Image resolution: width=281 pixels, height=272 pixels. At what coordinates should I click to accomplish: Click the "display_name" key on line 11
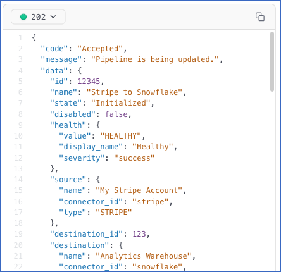pos(91,147)
